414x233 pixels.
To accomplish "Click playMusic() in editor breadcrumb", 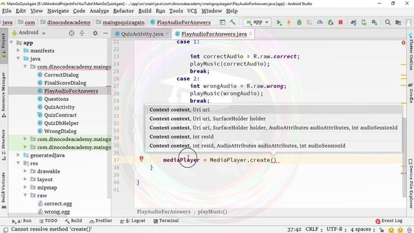I will [213, 212].
